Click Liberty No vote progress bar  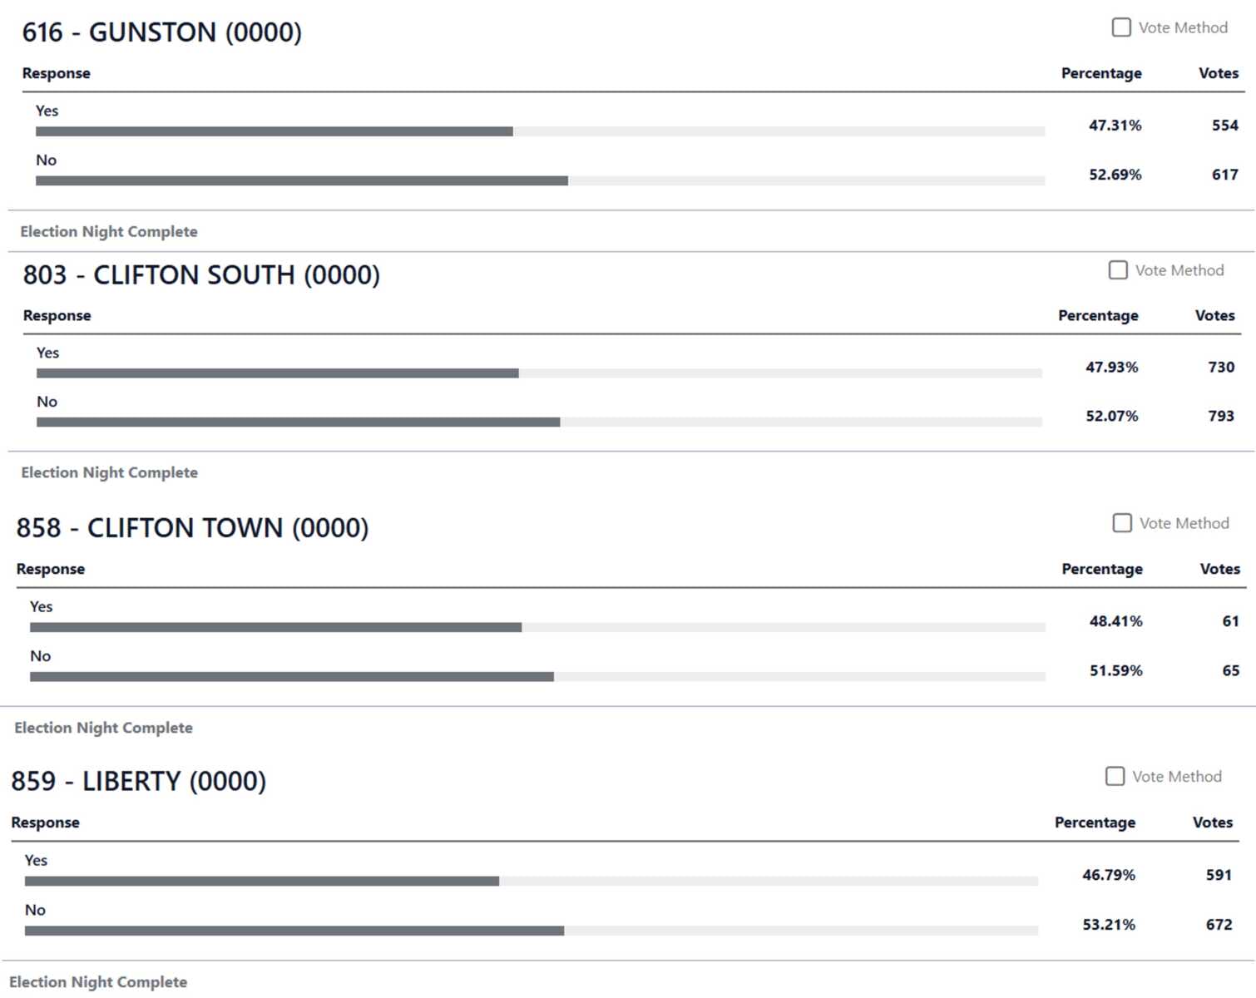click(531, 931)
